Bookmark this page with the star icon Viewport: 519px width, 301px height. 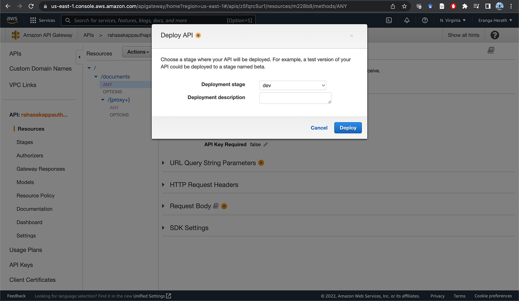click(x=404, y=6)
